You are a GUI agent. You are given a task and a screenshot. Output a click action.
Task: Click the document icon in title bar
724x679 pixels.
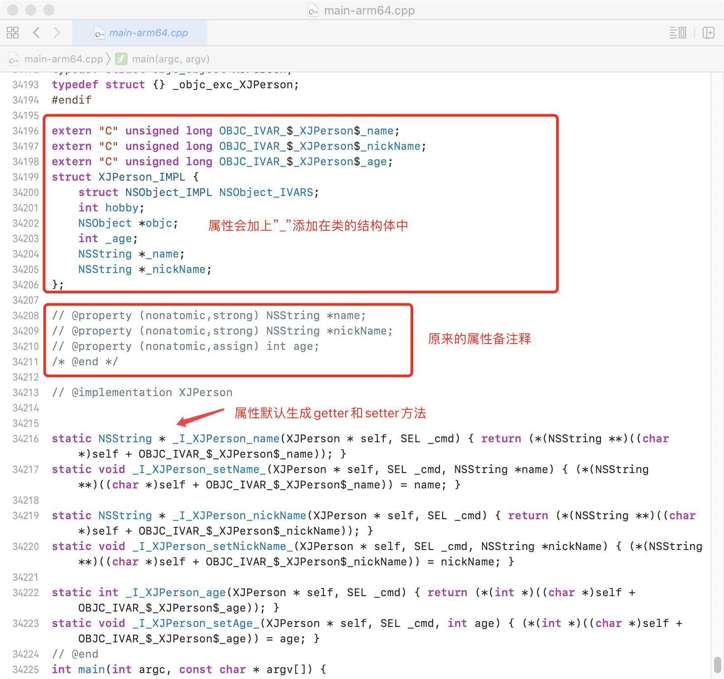click(313, 10)
